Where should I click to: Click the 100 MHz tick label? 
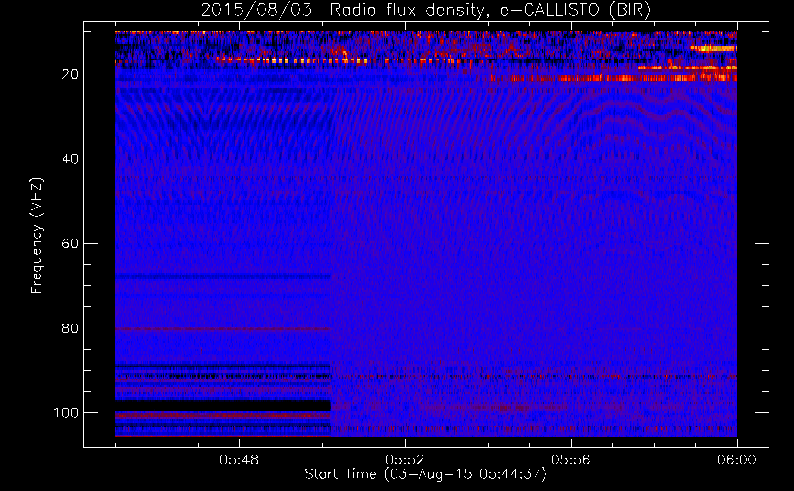[x=66, y=413]
